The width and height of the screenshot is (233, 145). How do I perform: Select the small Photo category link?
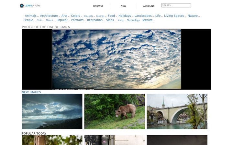39,20
